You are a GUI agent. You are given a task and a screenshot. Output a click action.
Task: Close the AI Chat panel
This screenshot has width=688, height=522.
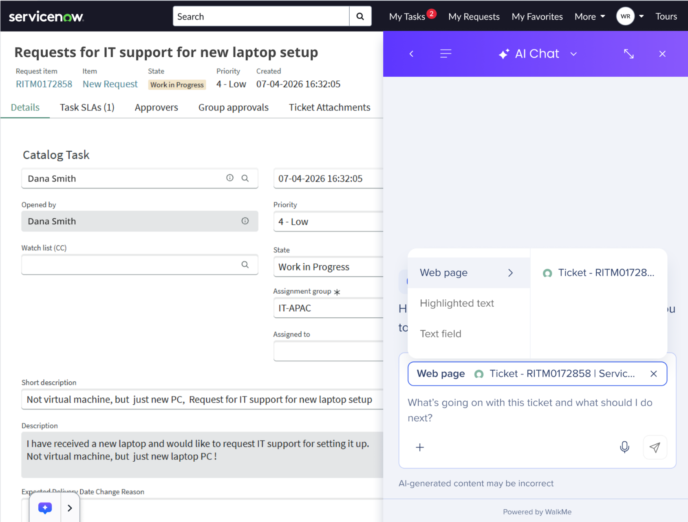pyautogui.click(x=662, y=54)
